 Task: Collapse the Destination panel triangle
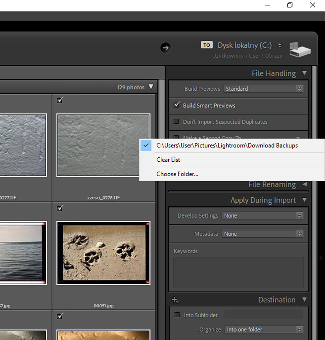304,300
